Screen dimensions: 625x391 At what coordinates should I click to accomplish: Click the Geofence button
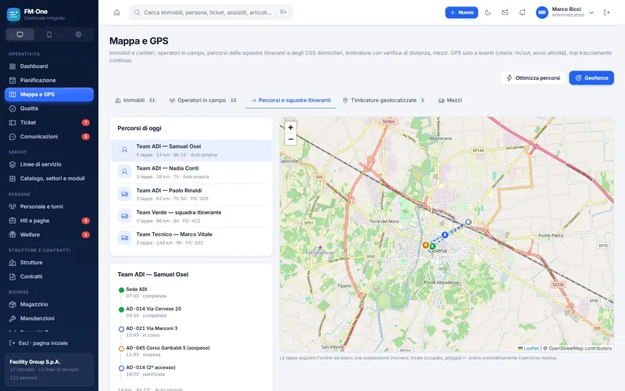(x=591, y=77)
